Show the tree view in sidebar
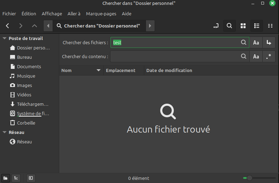 click(x=16, y=178)
